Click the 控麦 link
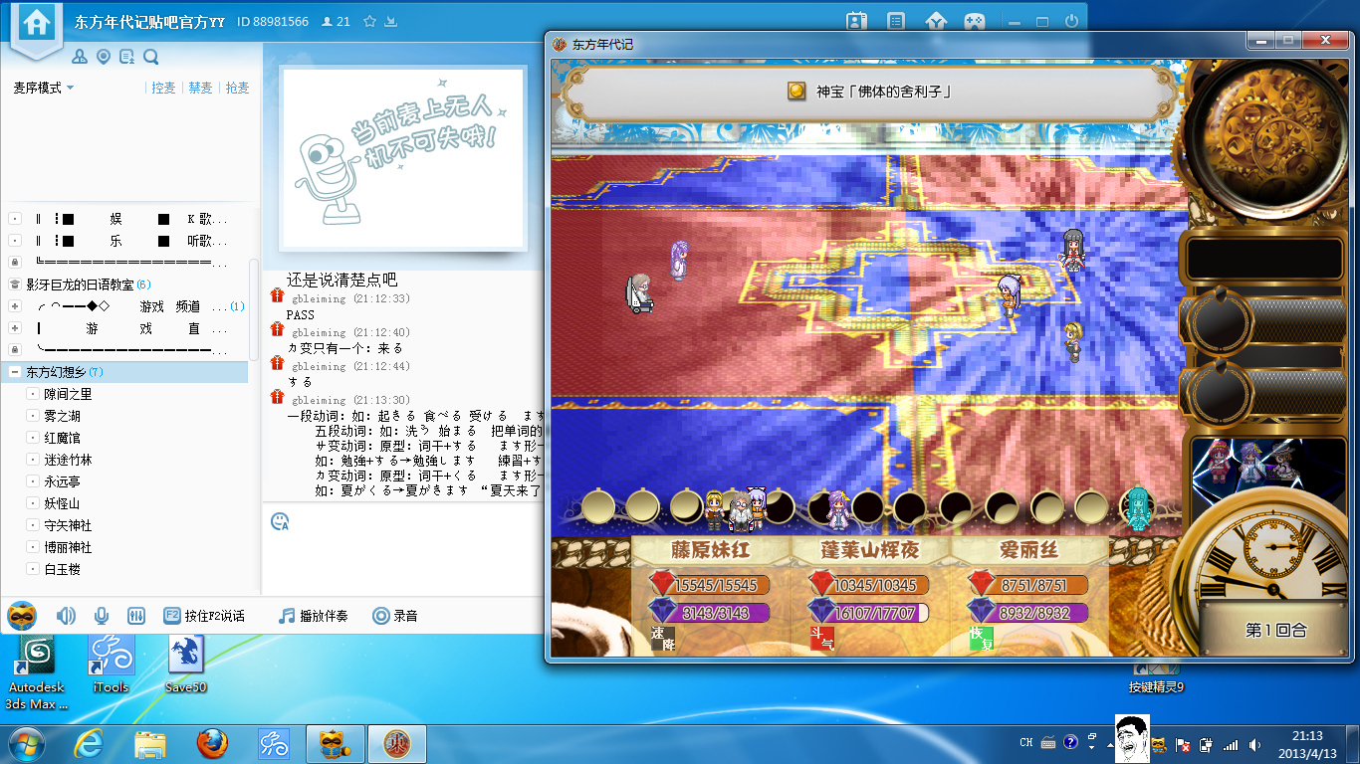The height and width of the screenshot is (764, 1360). click(x=163, y=88)
